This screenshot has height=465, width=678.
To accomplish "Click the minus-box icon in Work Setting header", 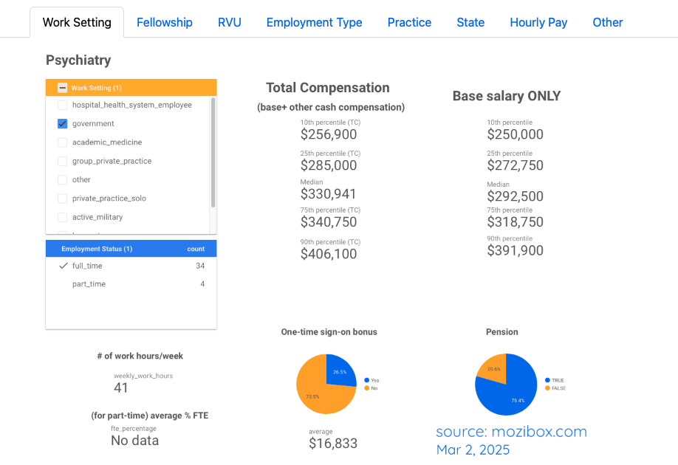I will (62, 88).
